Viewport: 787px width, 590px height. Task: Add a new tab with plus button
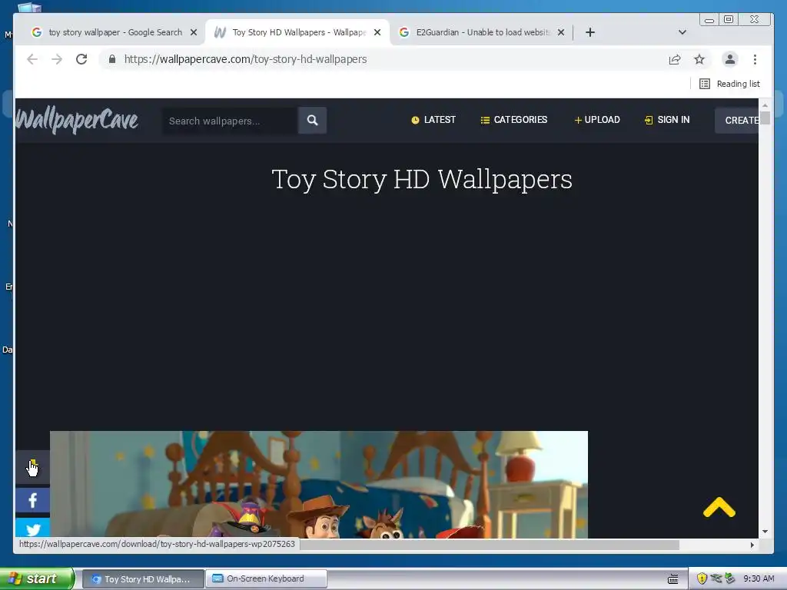point(590,32)
